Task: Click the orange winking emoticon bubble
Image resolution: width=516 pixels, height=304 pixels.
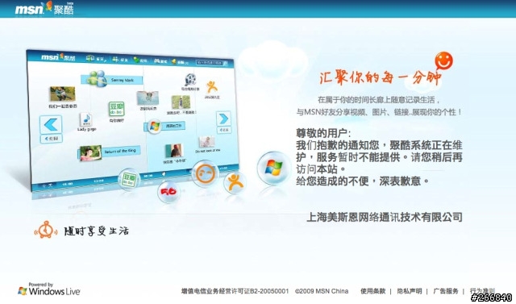Action: (206, 173)
